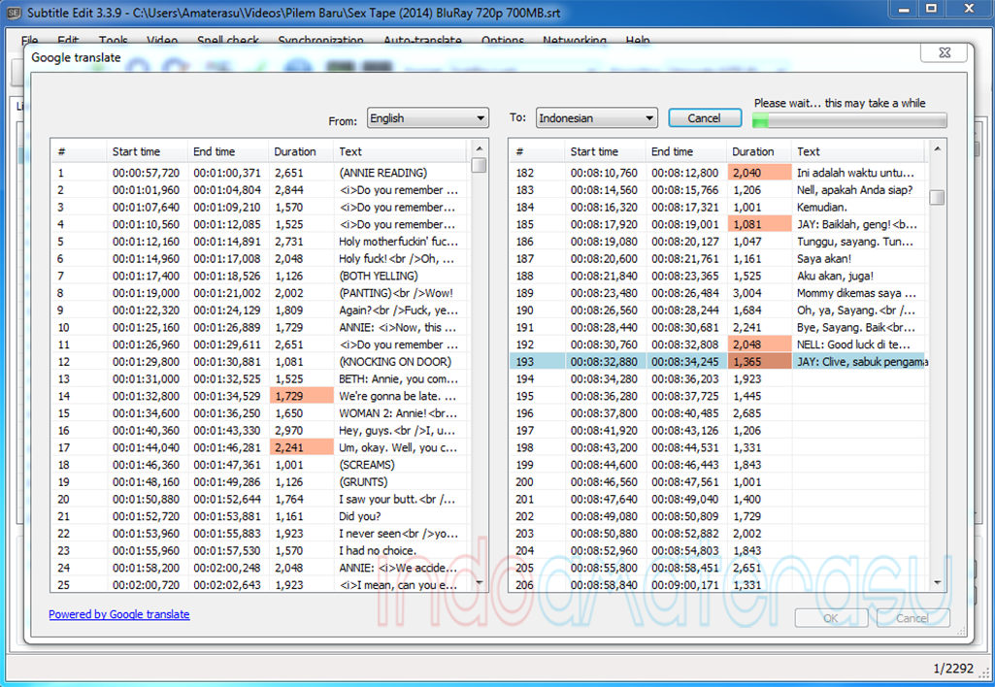Viewport: 995px width, 687px height.
Task: Click the disabled OK button
Action: click(x=831, y=618)
